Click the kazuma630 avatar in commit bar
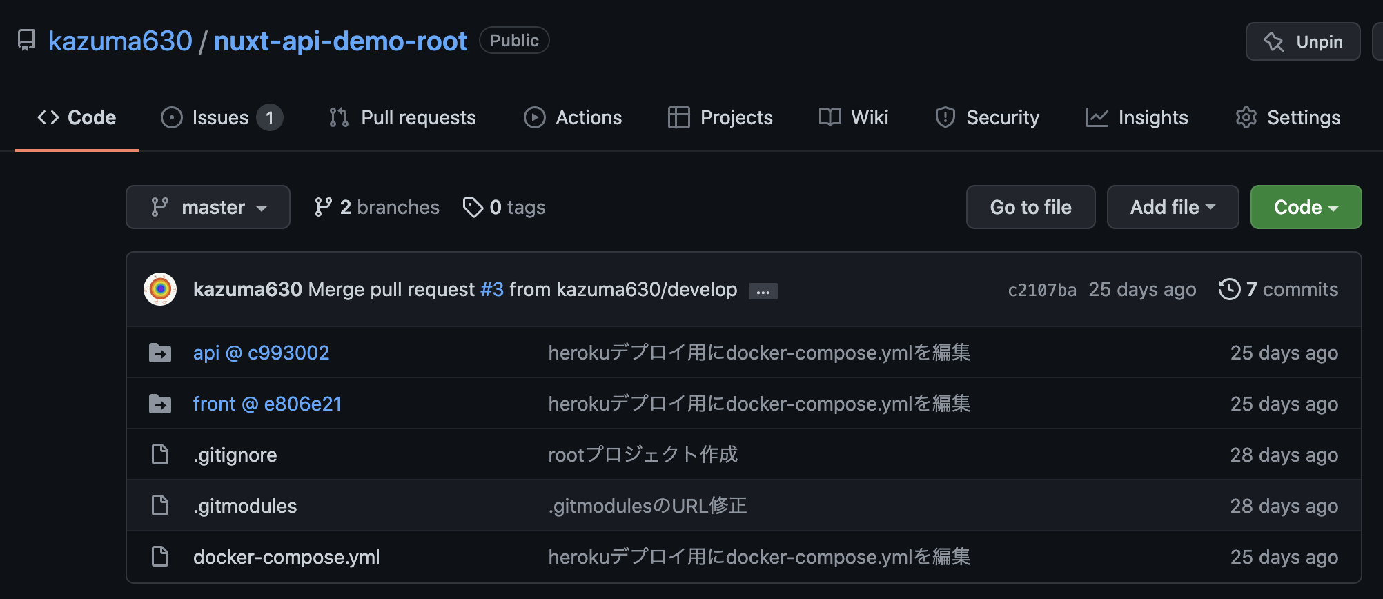The height and width of the screenshot is (599, 1383). (160, 289)
